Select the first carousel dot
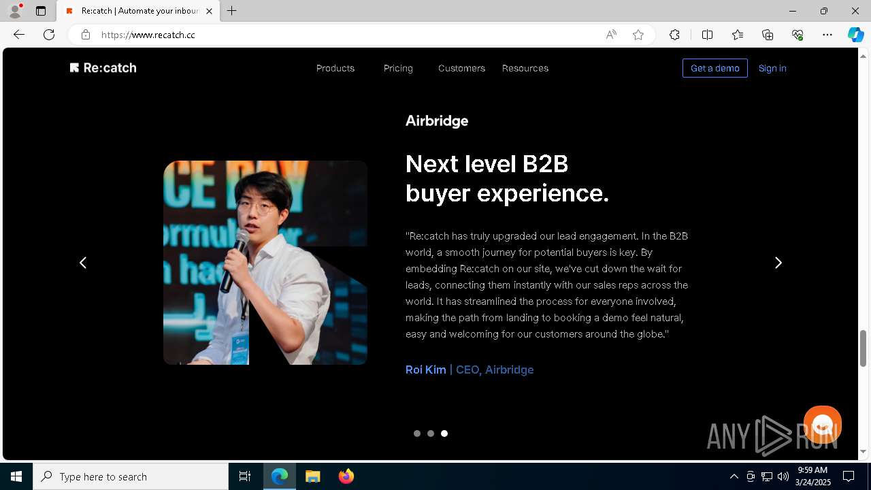The image size is (871, 490). pos(417,434)
